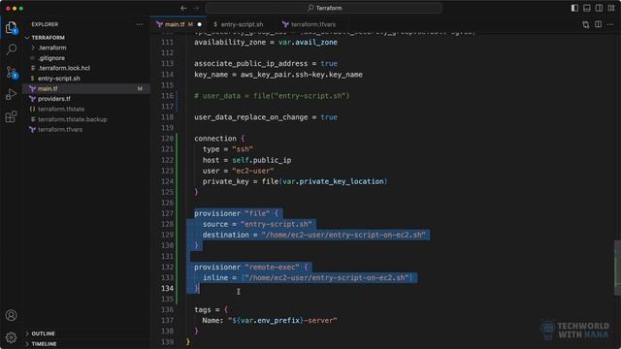Open the Accounts menu icon
The height and width of the screenshot is (349, 621).
(x=11, y=315)
